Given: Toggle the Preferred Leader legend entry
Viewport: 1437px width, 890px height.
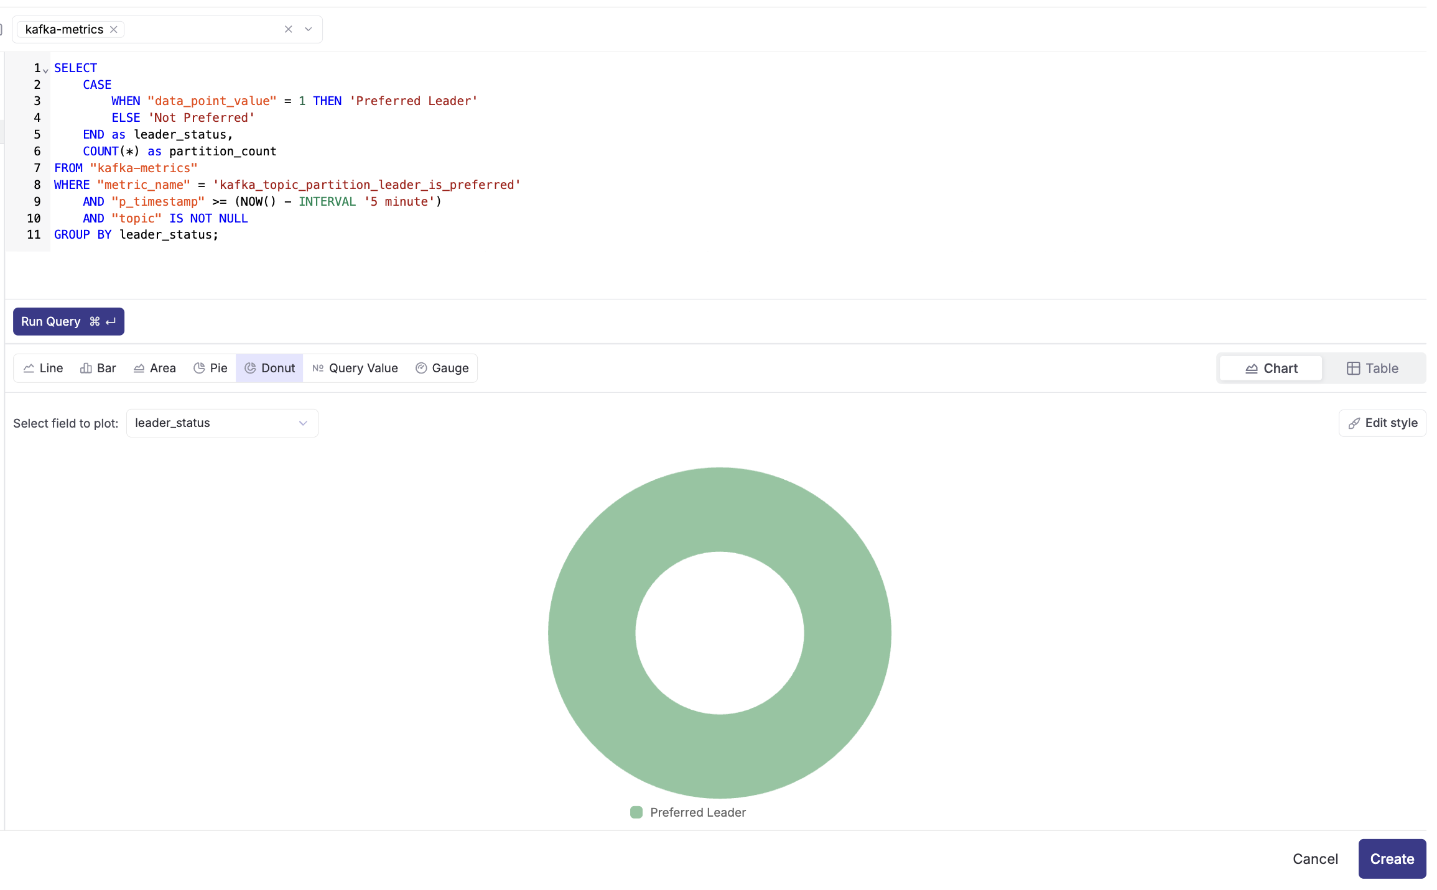Looking at the screenshot, I should 688,812.
